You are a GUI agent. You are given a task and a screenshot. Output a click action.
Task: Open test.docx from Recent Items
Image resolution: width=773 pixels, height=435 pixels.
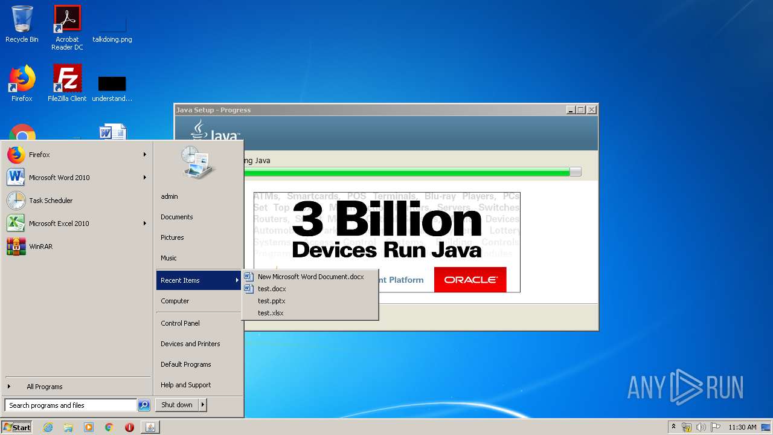pyautogui.click(x=310, y=289)
